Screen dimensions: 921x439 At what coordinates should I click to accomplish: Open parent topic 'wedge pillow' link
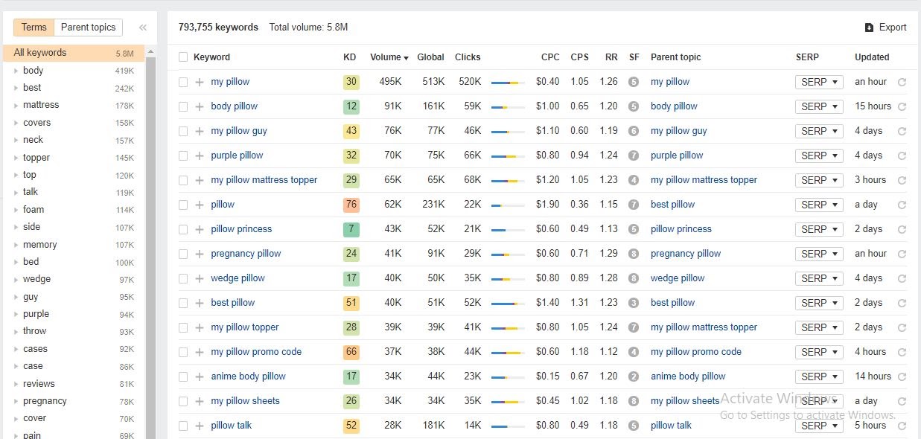pyautogui.click(x=678, y=278)
